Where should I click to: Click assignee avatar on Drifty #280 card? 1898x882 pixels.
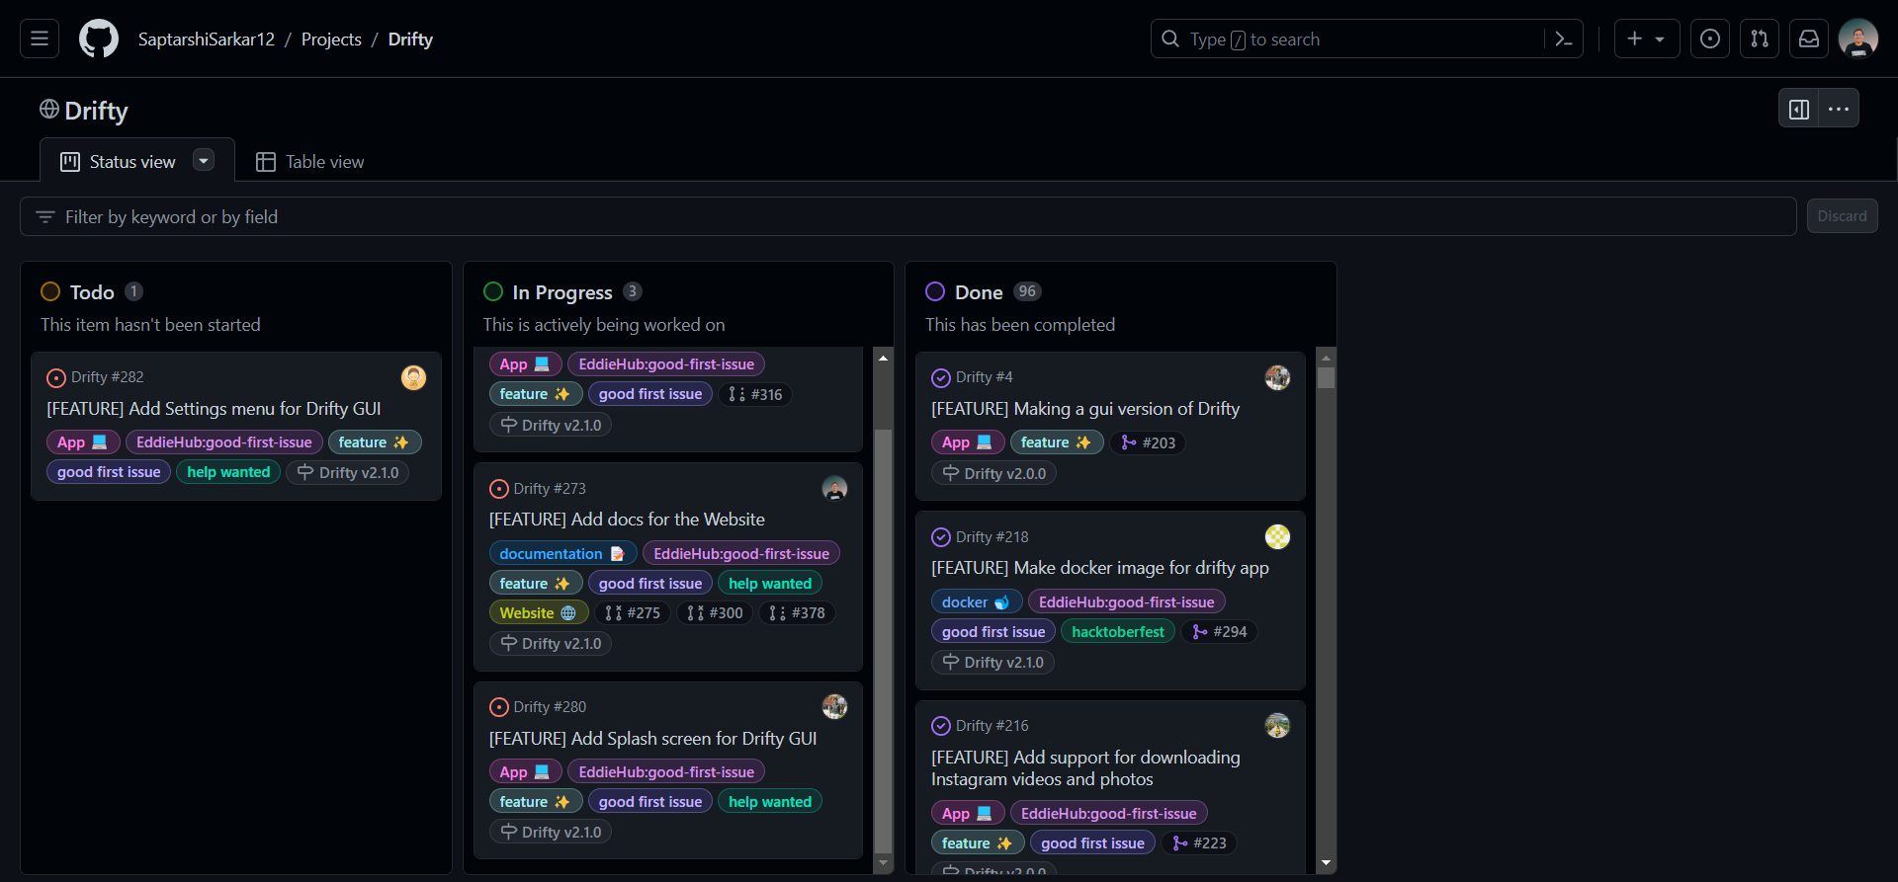pyautogui.click(x=834, y=706)
